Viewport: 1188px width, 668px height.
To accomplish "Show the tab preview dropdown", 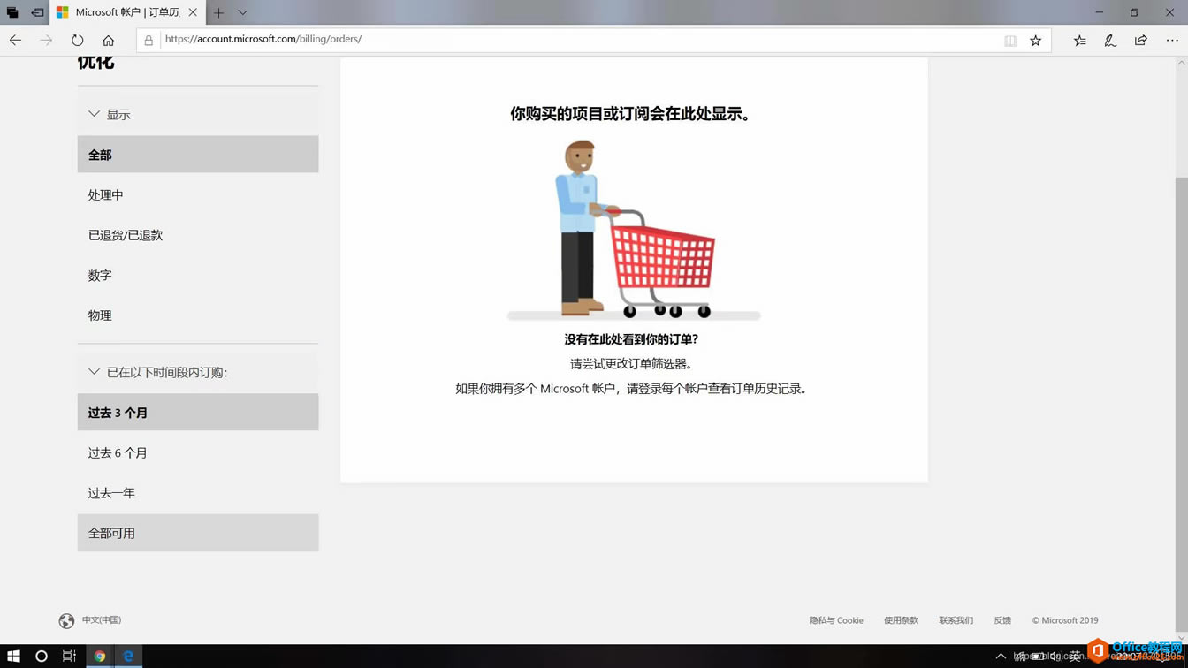I will 242,12.
